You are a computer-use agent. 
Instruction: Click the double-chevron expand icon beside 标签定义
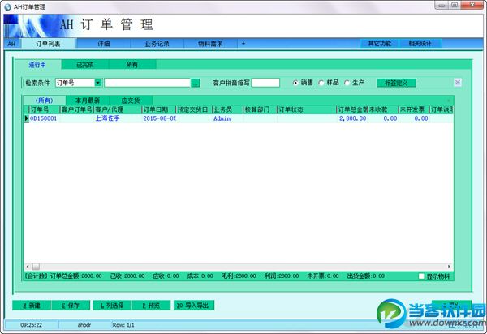tap(458, 83)
